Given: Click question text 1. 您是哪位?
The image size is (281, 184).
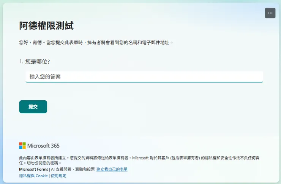Looking at the screenshot, I should click(x=35, y=62).
